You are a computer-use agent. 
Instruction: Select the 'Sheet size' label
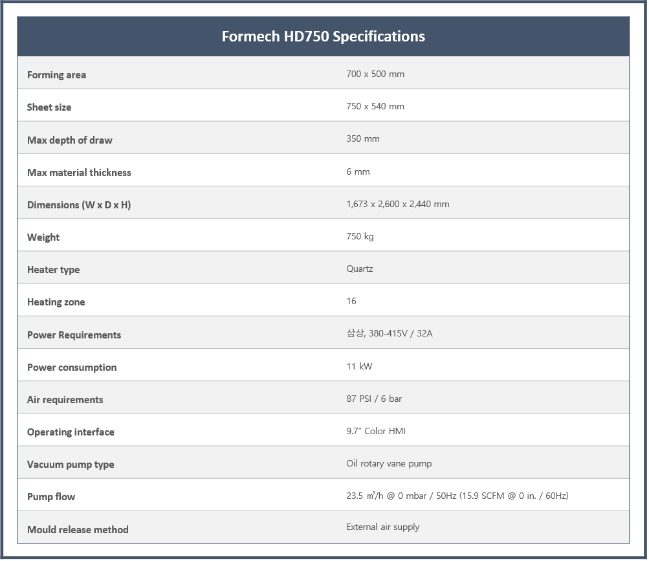(49, 107)
